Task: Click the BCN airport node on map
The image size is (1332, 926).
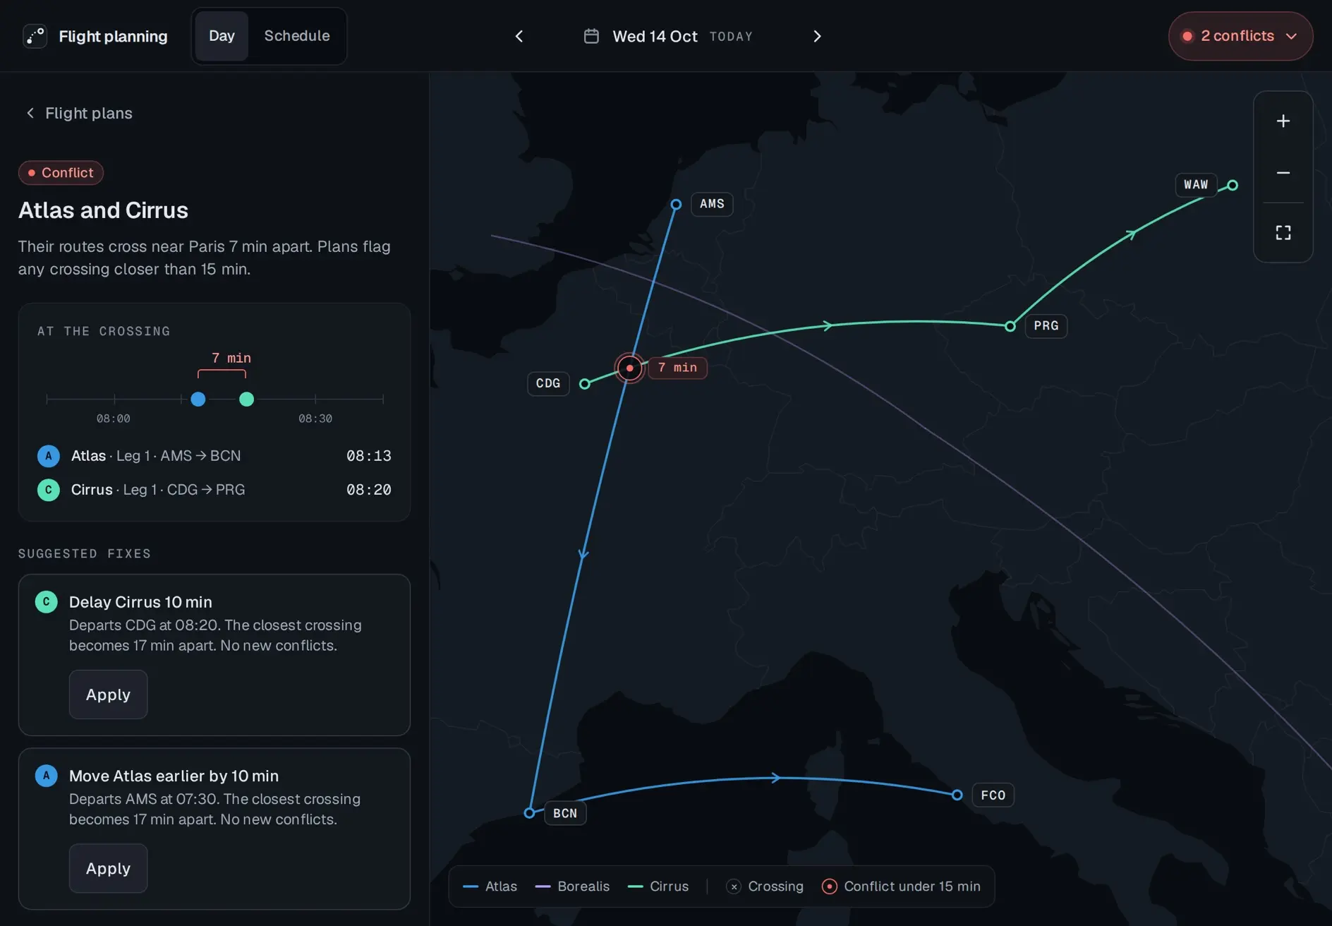Action: pos(529,813)
